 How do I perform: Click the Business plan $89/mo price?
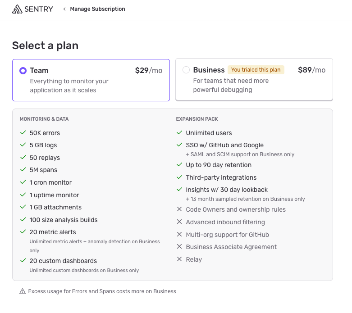pyautogui.click(x=311, y=70)
